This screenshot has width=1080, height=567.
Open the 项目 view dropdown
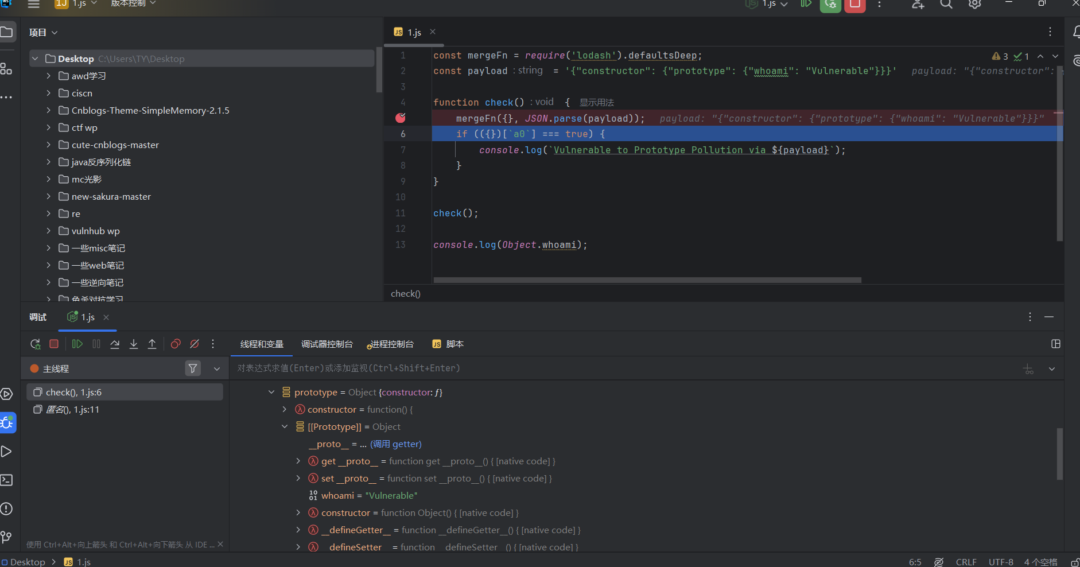tap(44, 32)
